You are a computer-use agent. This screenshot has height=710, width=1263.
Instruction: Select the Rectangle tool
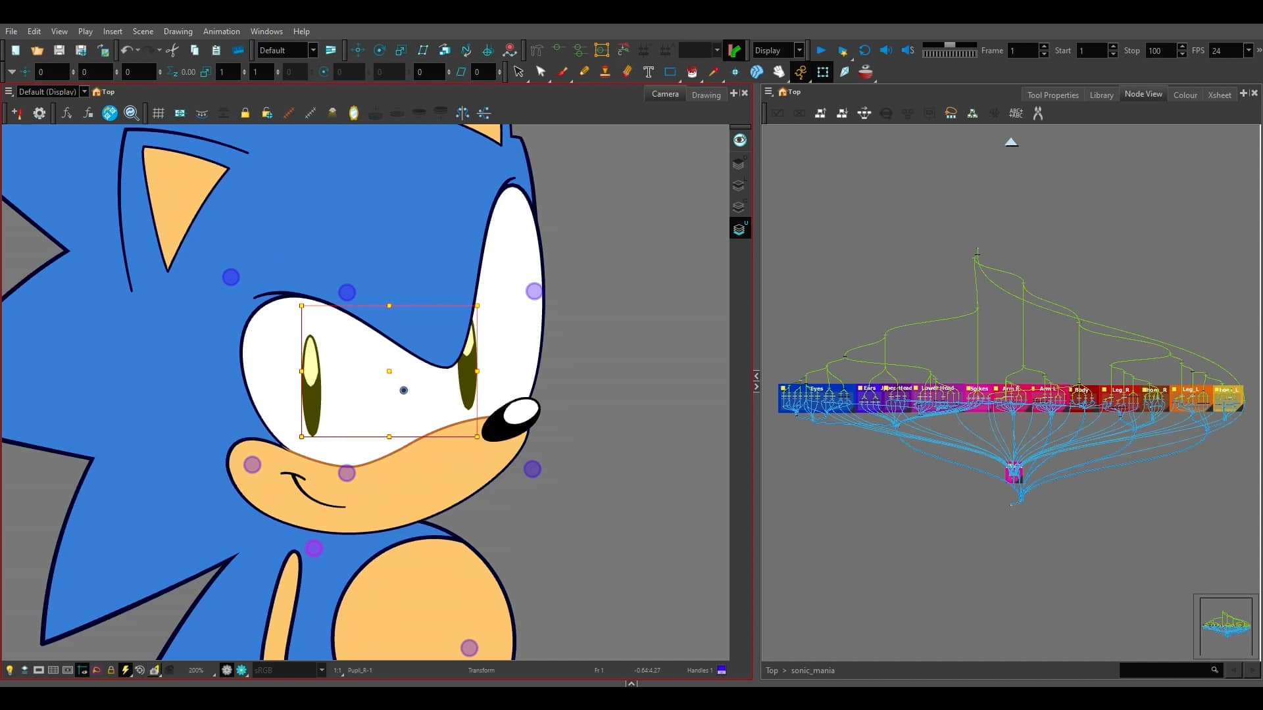click(x=670, y=72)
